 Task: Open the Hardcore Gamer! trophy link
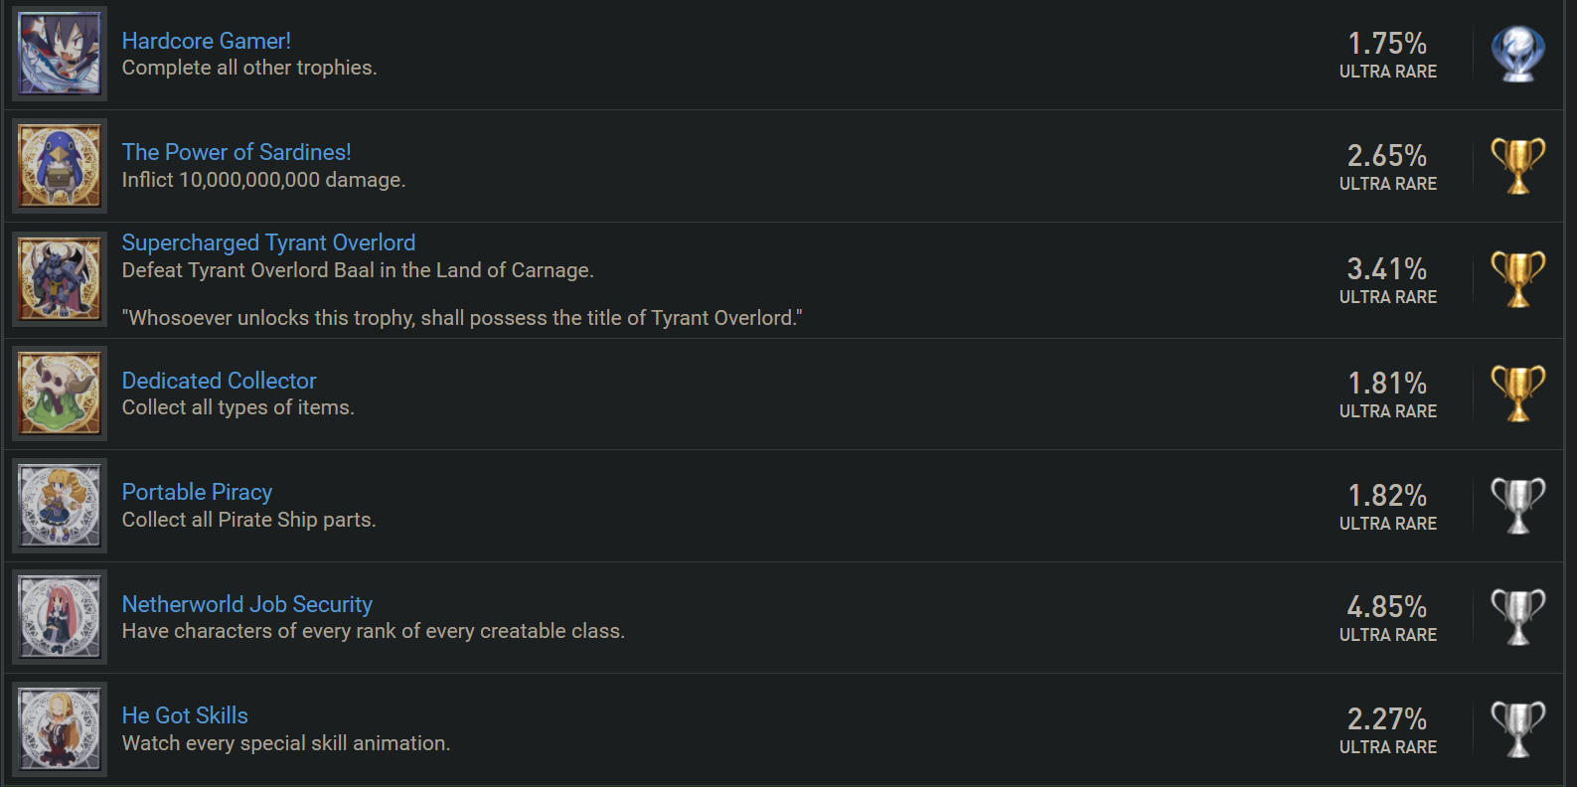207,41
